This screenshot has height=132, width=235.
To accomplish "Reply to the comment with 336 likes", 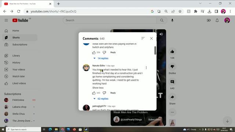I will [x=113, y=52].
